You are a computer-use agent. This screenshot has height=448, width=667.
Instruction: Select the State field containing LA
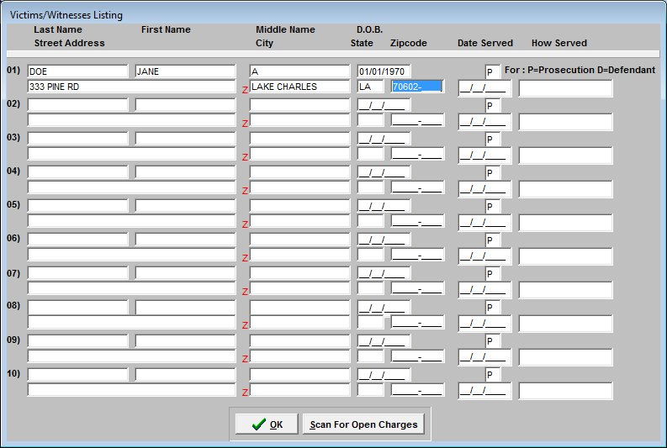tap(370, 87)
